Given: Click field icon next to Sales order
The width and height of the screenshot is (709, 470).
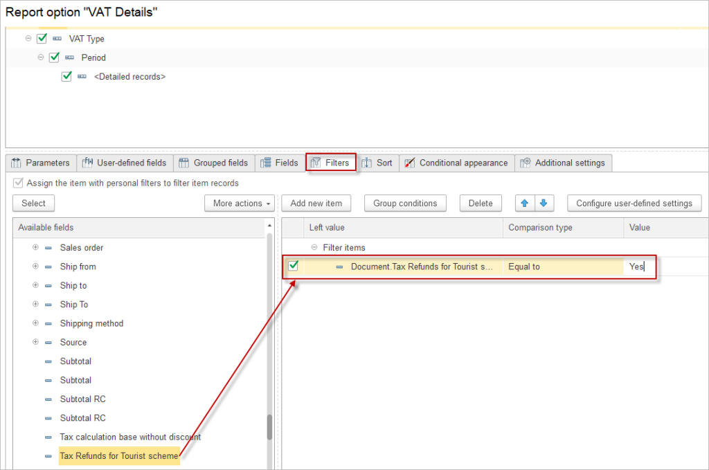Looking at the screenshot, I should point(48,248).
